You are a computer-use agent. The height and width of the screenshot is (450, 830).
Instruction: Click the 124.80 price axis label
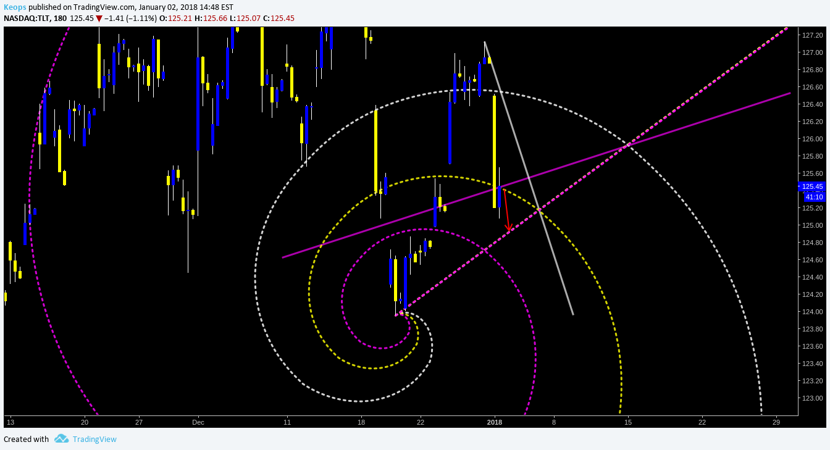tap(812, 243)
